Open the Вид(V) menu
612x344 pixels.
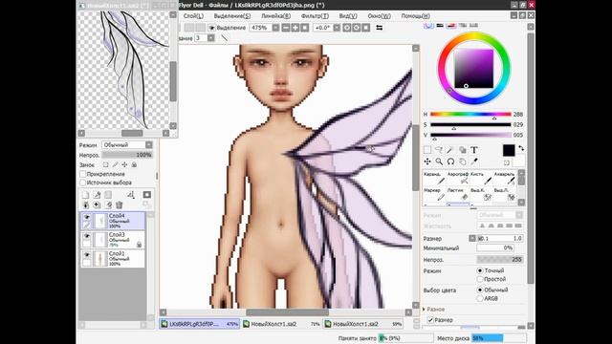[x=348, y=16]
